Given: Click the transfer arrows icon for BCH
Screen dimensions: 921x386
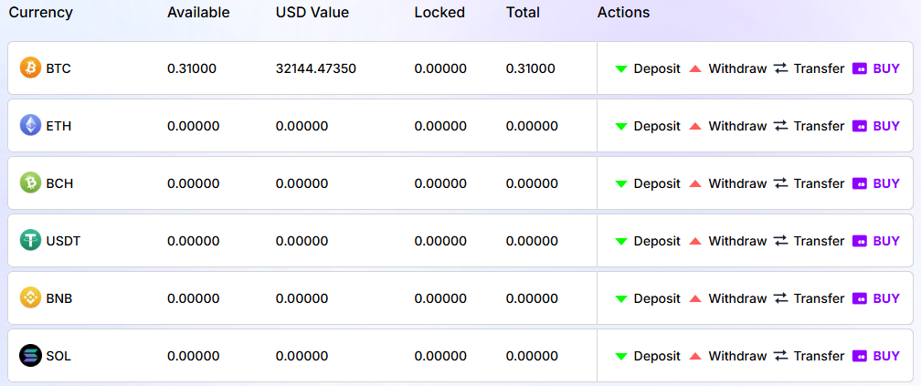Looking at the screenshot, I should tap(780, 183).
